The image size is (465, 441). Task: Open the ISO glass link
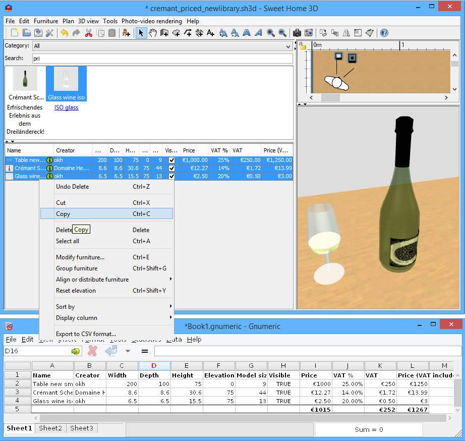[67, 107]
